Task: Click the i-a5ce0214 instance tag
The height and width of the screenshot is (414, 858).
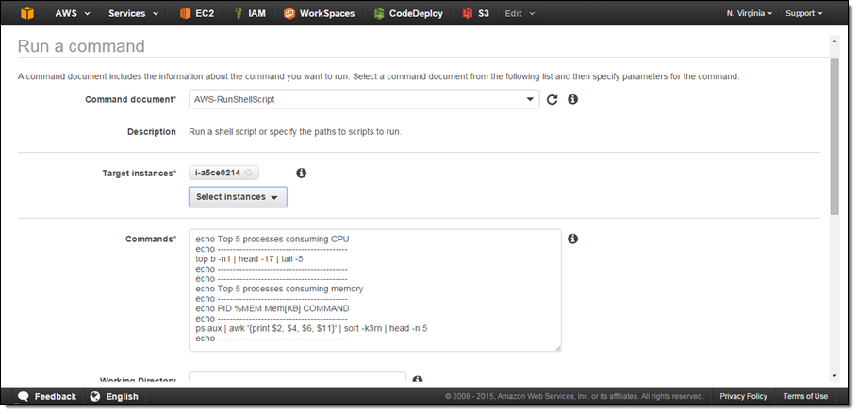Action: (x=223, y=173)
